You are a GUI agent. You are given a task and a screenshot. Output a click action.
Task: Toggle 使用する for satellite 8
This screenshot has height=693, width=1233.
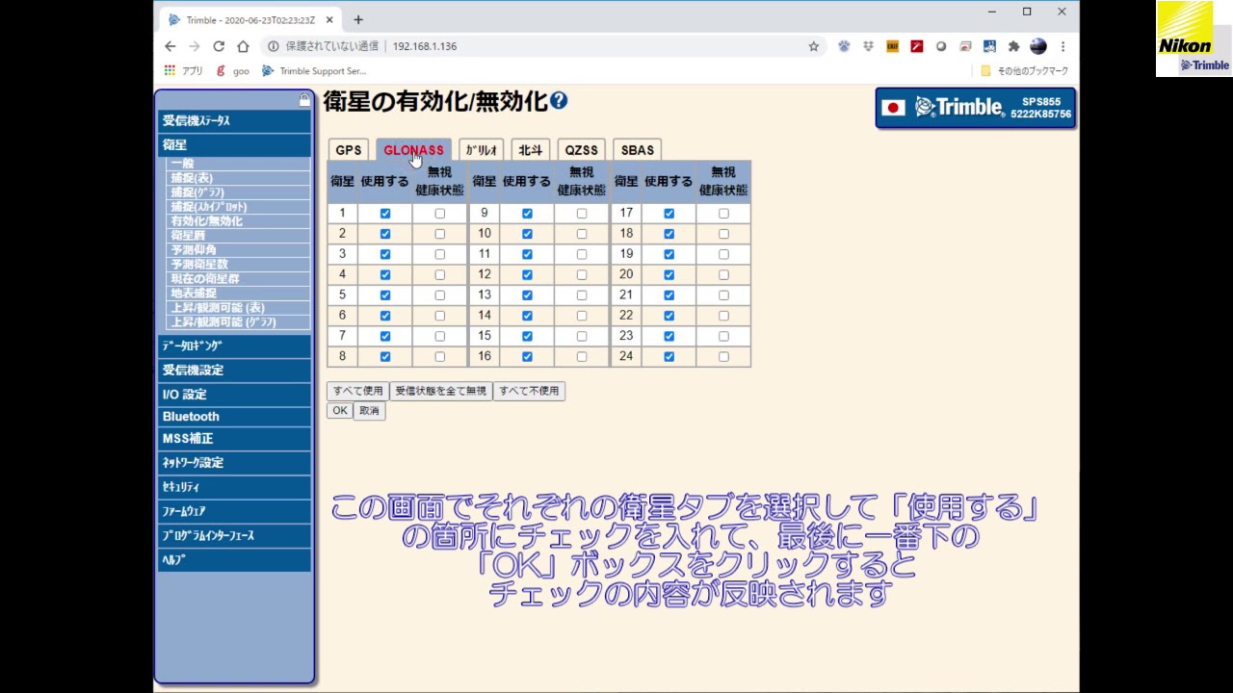click(385, 357)
